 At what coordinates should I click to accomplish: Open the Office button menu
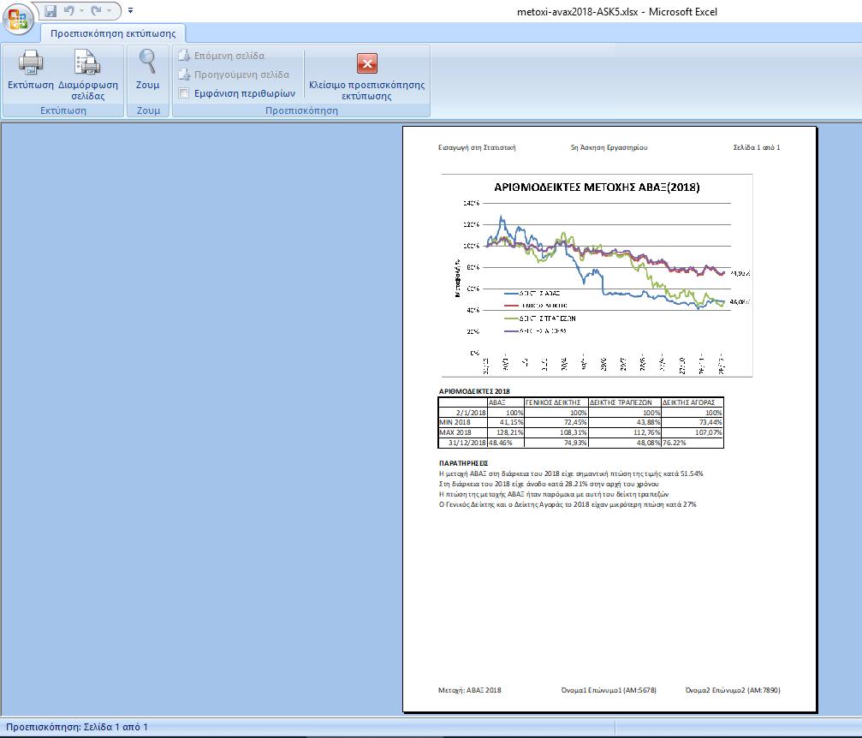point(18,19)
